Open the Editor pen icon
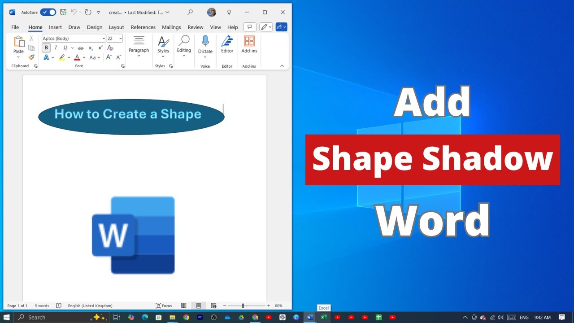The width and height of the screenshot is (574, 323). (x=227, y=41)
